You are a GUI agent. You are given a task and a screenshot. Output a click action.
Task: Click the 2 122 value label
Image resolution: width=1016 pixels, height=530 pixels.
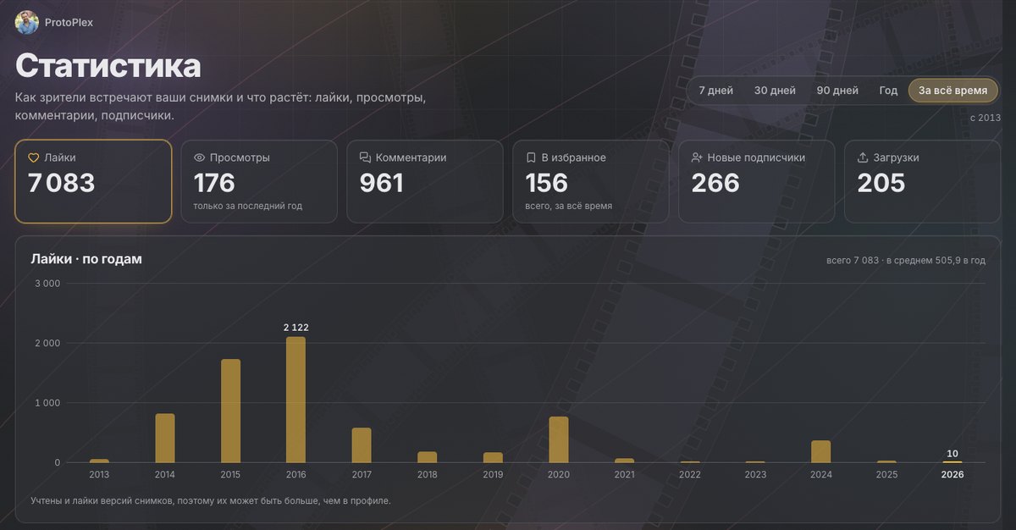coord(296,328)
